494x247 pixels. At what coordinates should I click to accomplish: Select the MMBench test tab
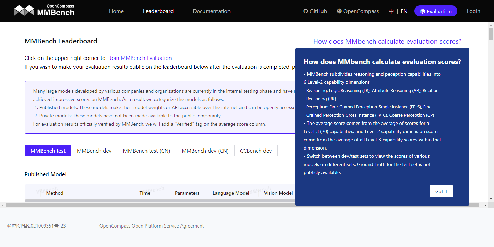(48, 151)
